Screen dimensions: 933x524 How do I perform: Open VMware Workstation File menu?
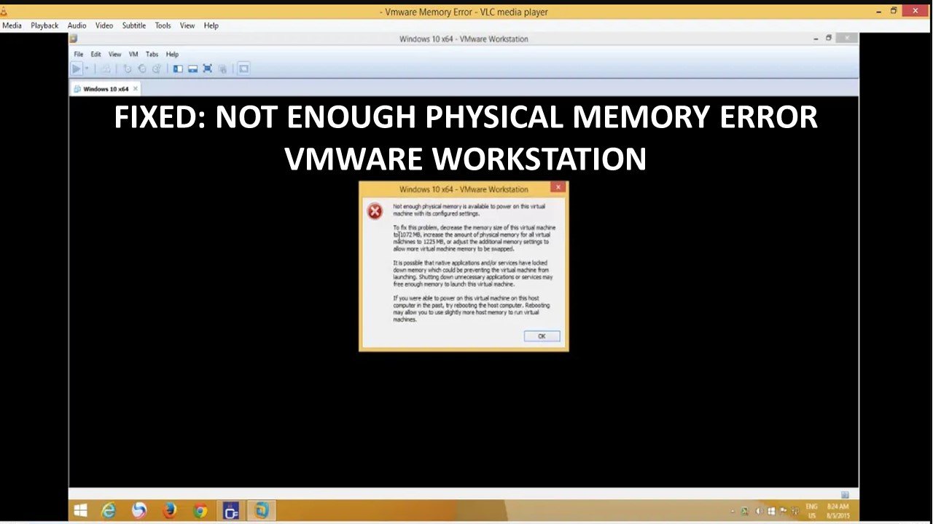click(79, 55)
